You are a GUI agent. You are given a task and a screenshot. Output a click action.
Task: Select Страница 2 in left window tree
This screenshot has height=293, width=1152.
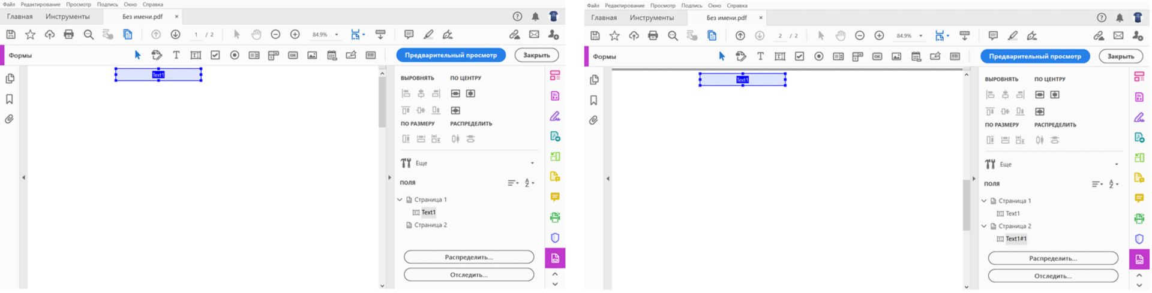coord(430,225)
